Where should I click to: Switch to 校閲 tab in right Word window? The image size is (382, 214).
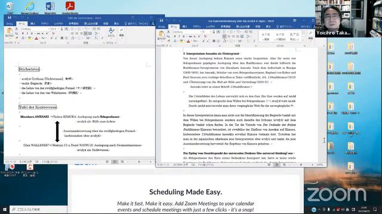(257, 27)
